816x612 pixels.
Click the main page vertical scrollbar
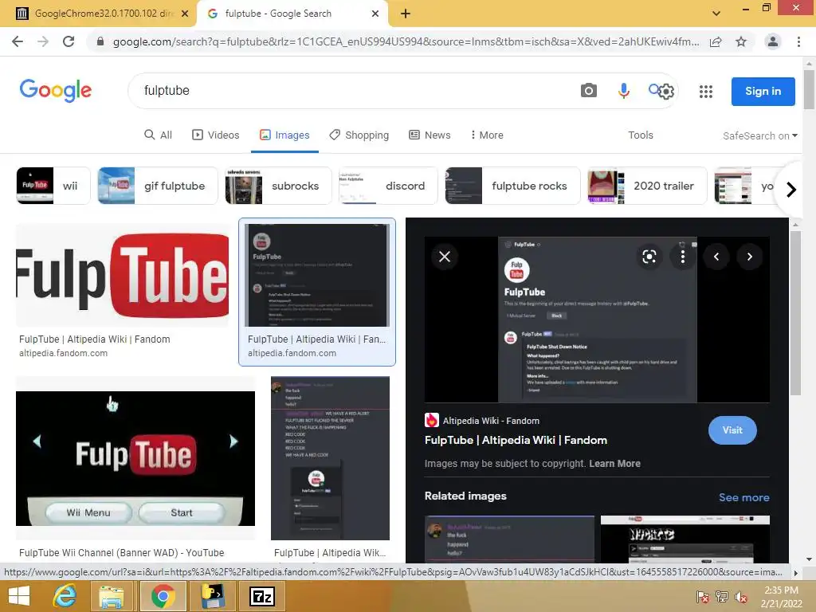tap(809, 88)
